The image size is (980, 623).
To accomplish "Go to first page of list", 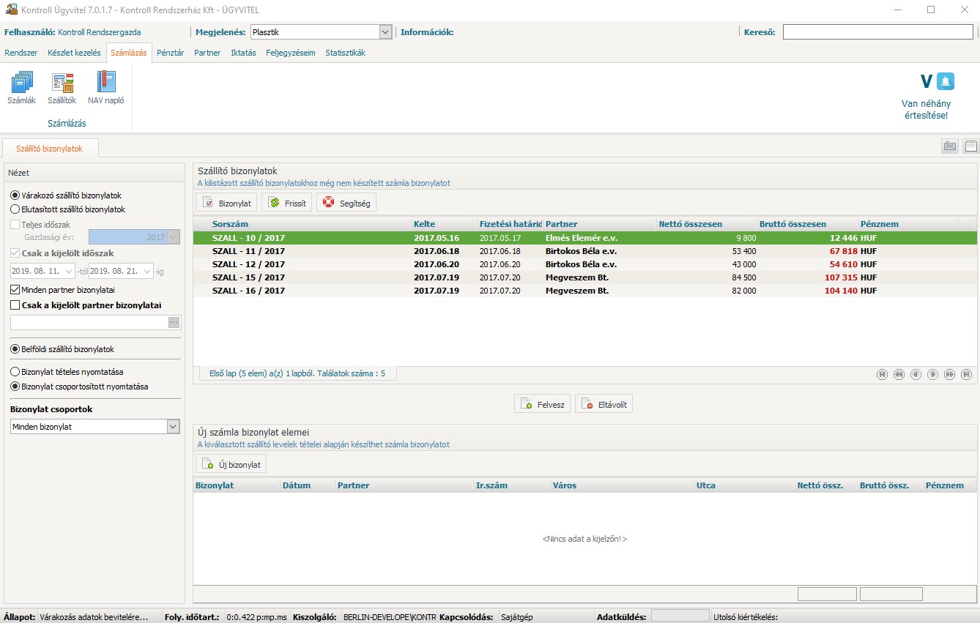I will 882,374.
